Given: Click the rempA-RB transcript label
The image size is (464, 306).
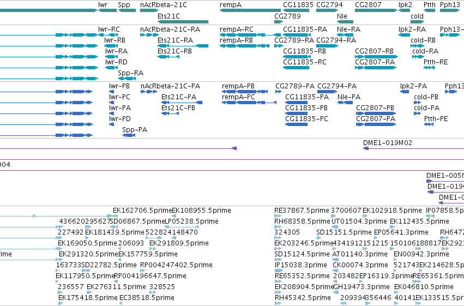Looking at the screenshot, I should (236, 40).
